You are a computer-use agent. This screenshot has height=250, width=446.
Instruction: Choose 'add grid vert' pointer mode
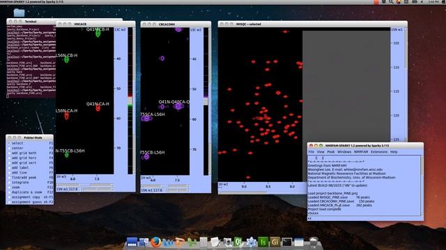pos(30,162)
